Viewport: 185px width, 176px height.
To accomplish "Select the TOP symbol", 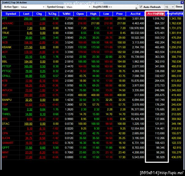I will (x=5, y=105).
